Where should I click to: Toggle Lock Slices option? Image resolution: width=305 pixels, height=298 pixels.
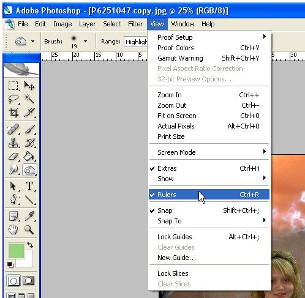click(209, 274)
